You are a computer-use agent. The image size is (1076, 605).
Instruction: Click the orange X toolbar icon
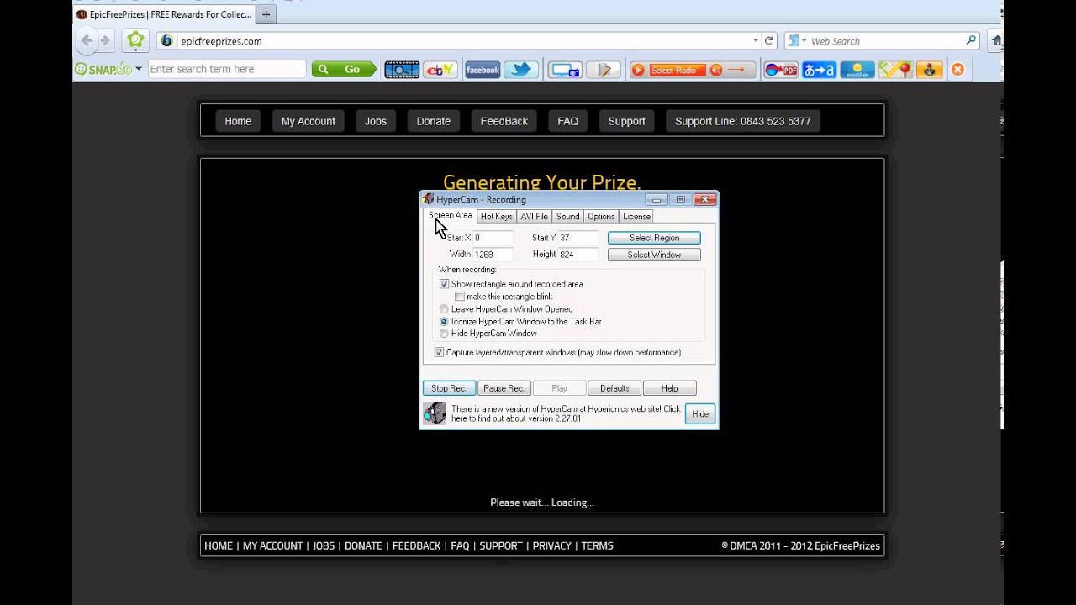pyautogui.click(x=957, y=70)
